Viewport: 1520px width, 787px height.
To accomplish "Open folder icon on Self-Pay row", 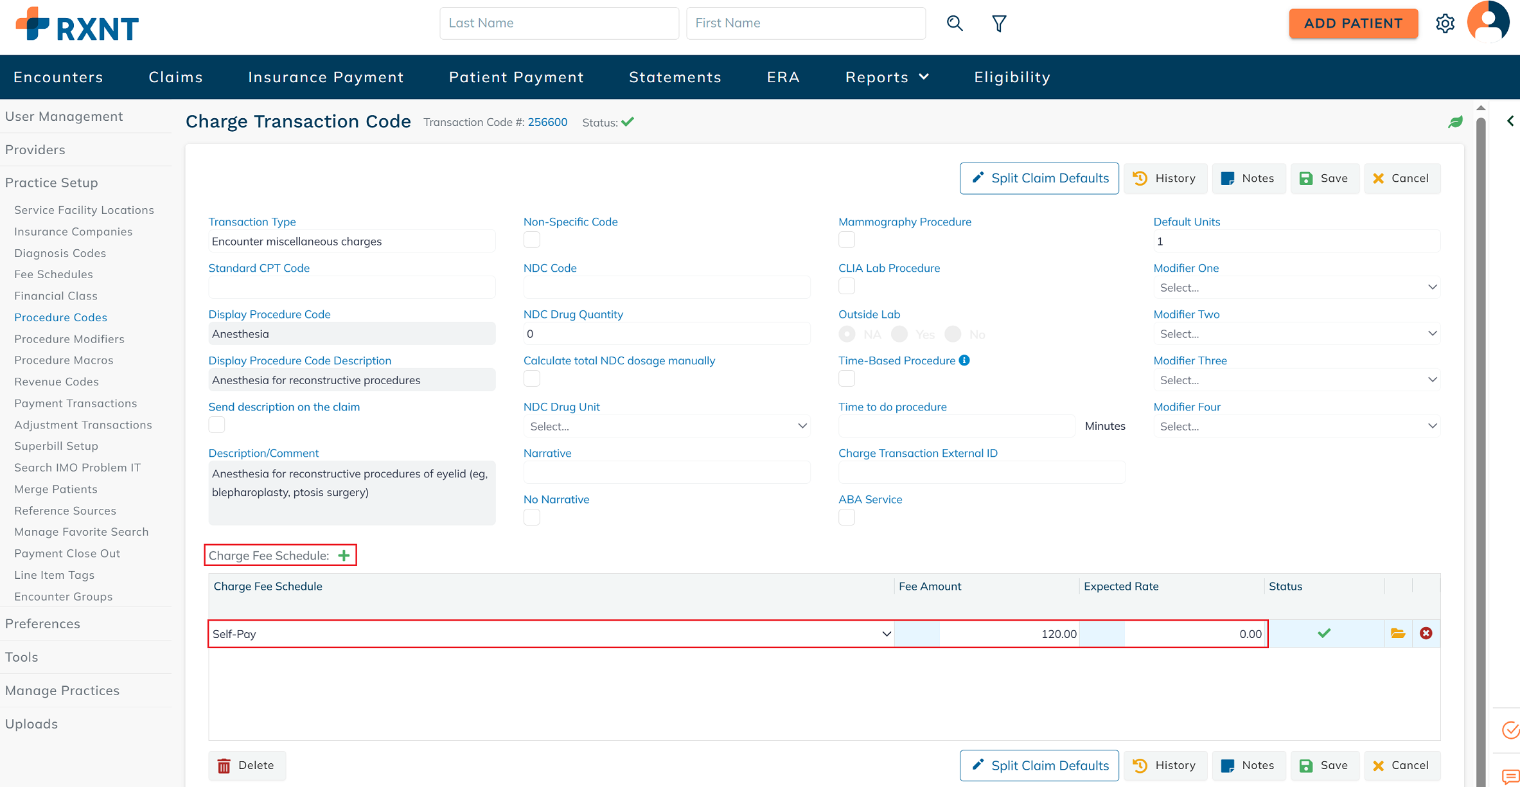I will coord(1398,633).
